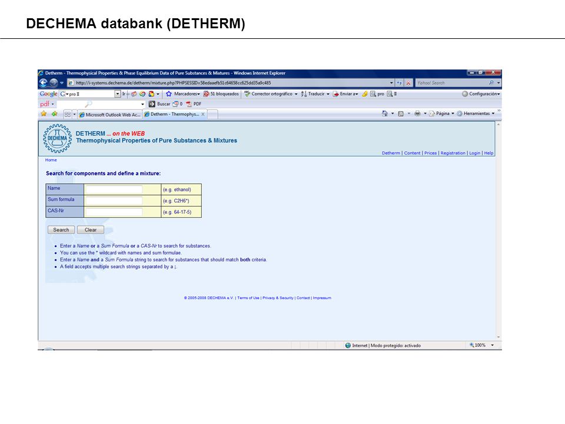Click the multicolor swirl icon in Google toolbar
Viewport: 565px width, 424px height.
(x=142, y=94)
